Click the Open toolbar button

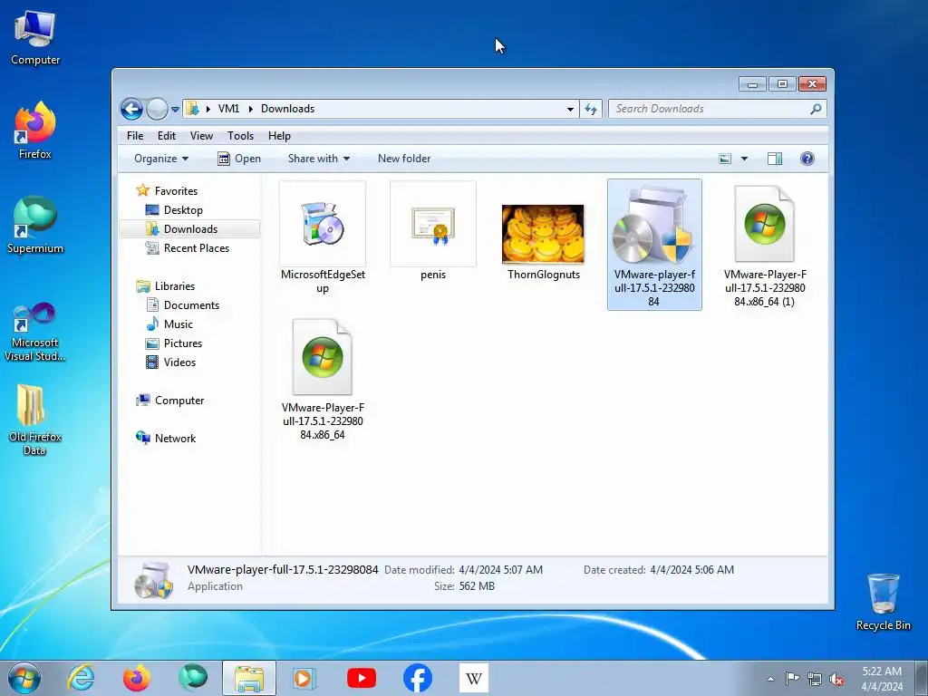(239, 159)
